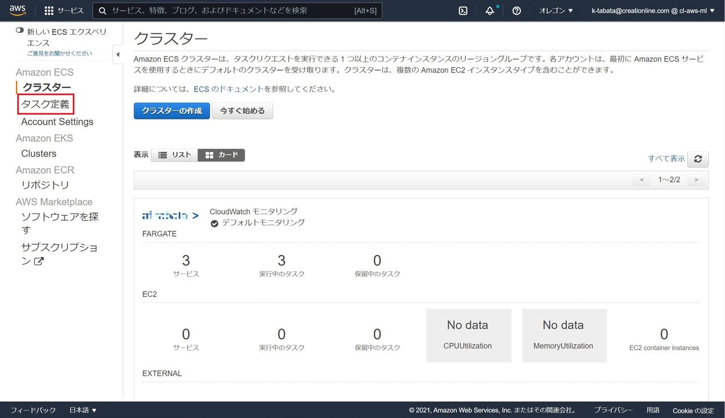Open the 日本語 language selector
725x418 pixels.
pyautogui.click(x=83, y=410)
